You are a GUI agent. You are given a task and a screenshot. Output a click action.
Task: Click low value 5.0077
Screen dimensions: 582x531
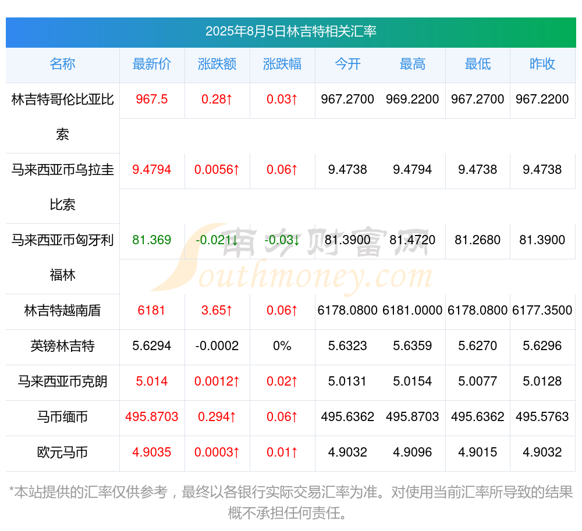pos(478,381)
